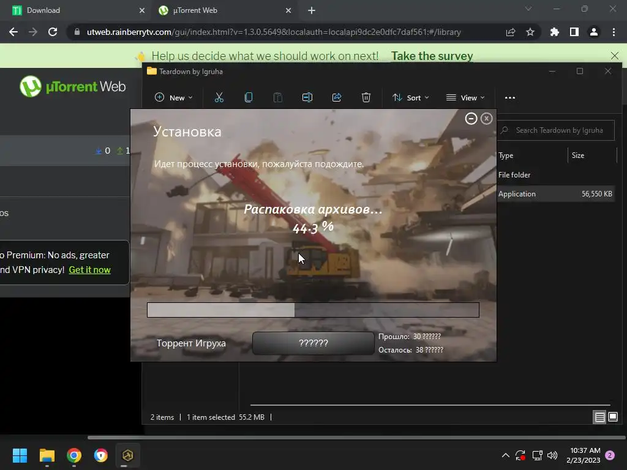Click the installation progress bar
The image size is (627, 470).
click(313, 310)
